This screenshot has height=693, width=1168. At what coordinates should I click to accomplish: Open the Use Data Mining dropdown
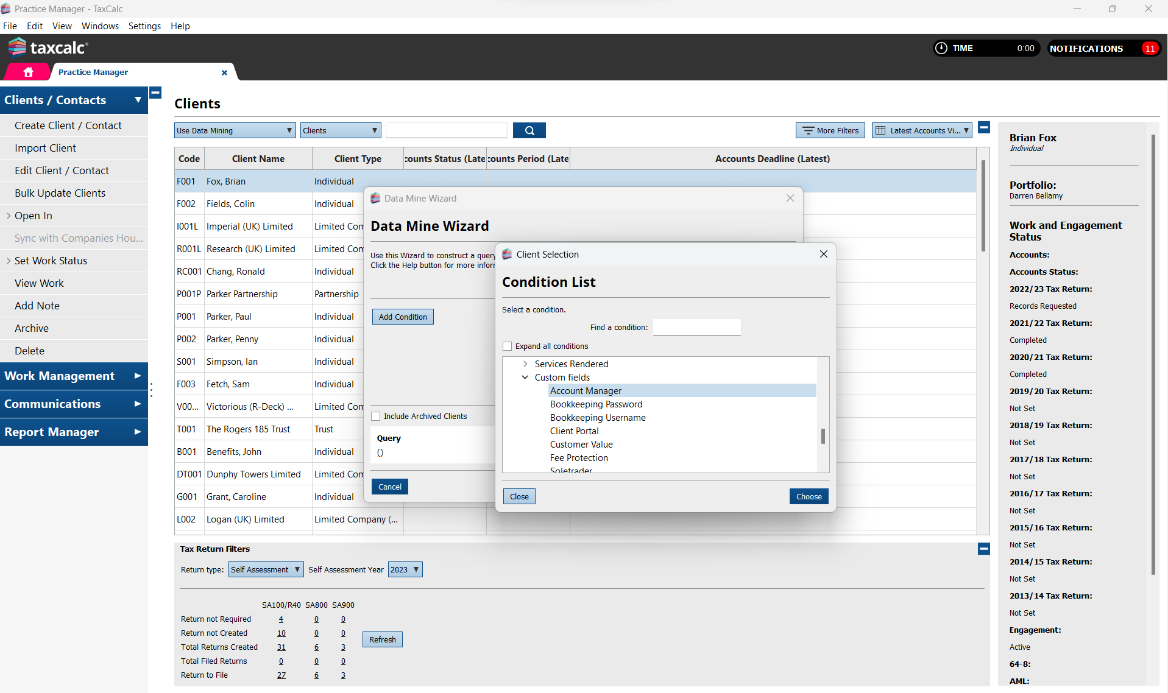tap(235, 130)
